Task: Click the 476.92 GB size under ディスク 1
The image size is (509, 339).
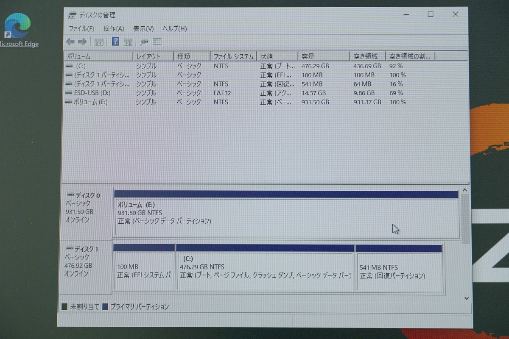Action: coord(78,265)
